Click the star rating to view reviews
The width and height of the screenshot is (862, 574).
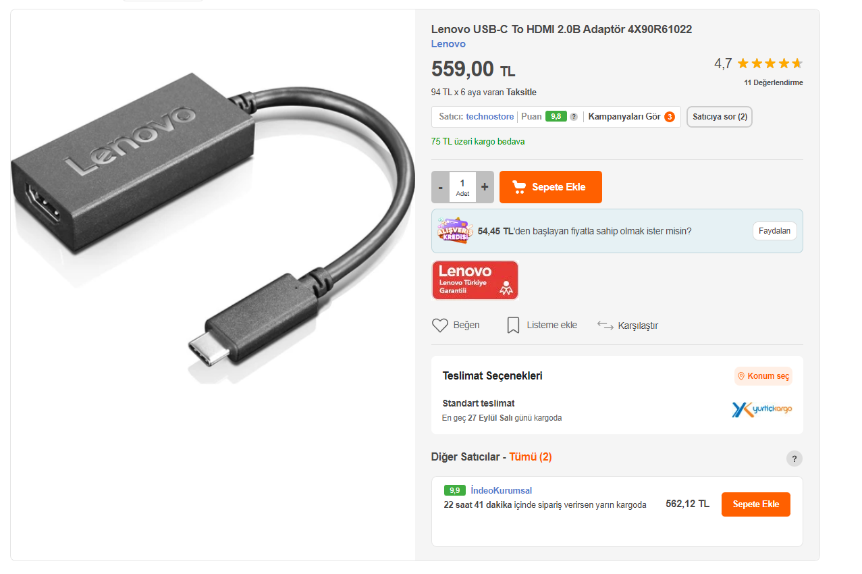[770, 63]
